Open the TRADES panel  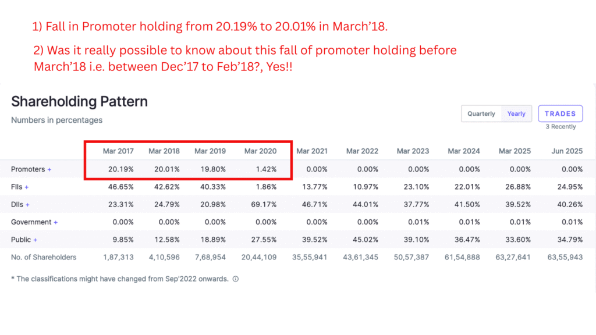coord(560,113)
